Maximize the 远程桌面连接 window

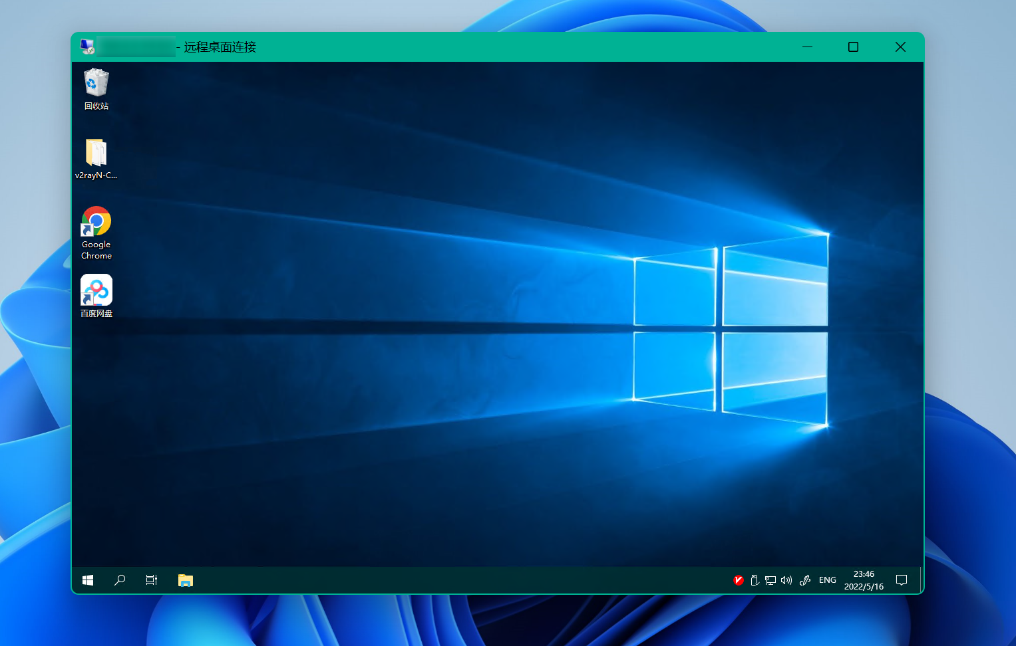click(854, 47)
